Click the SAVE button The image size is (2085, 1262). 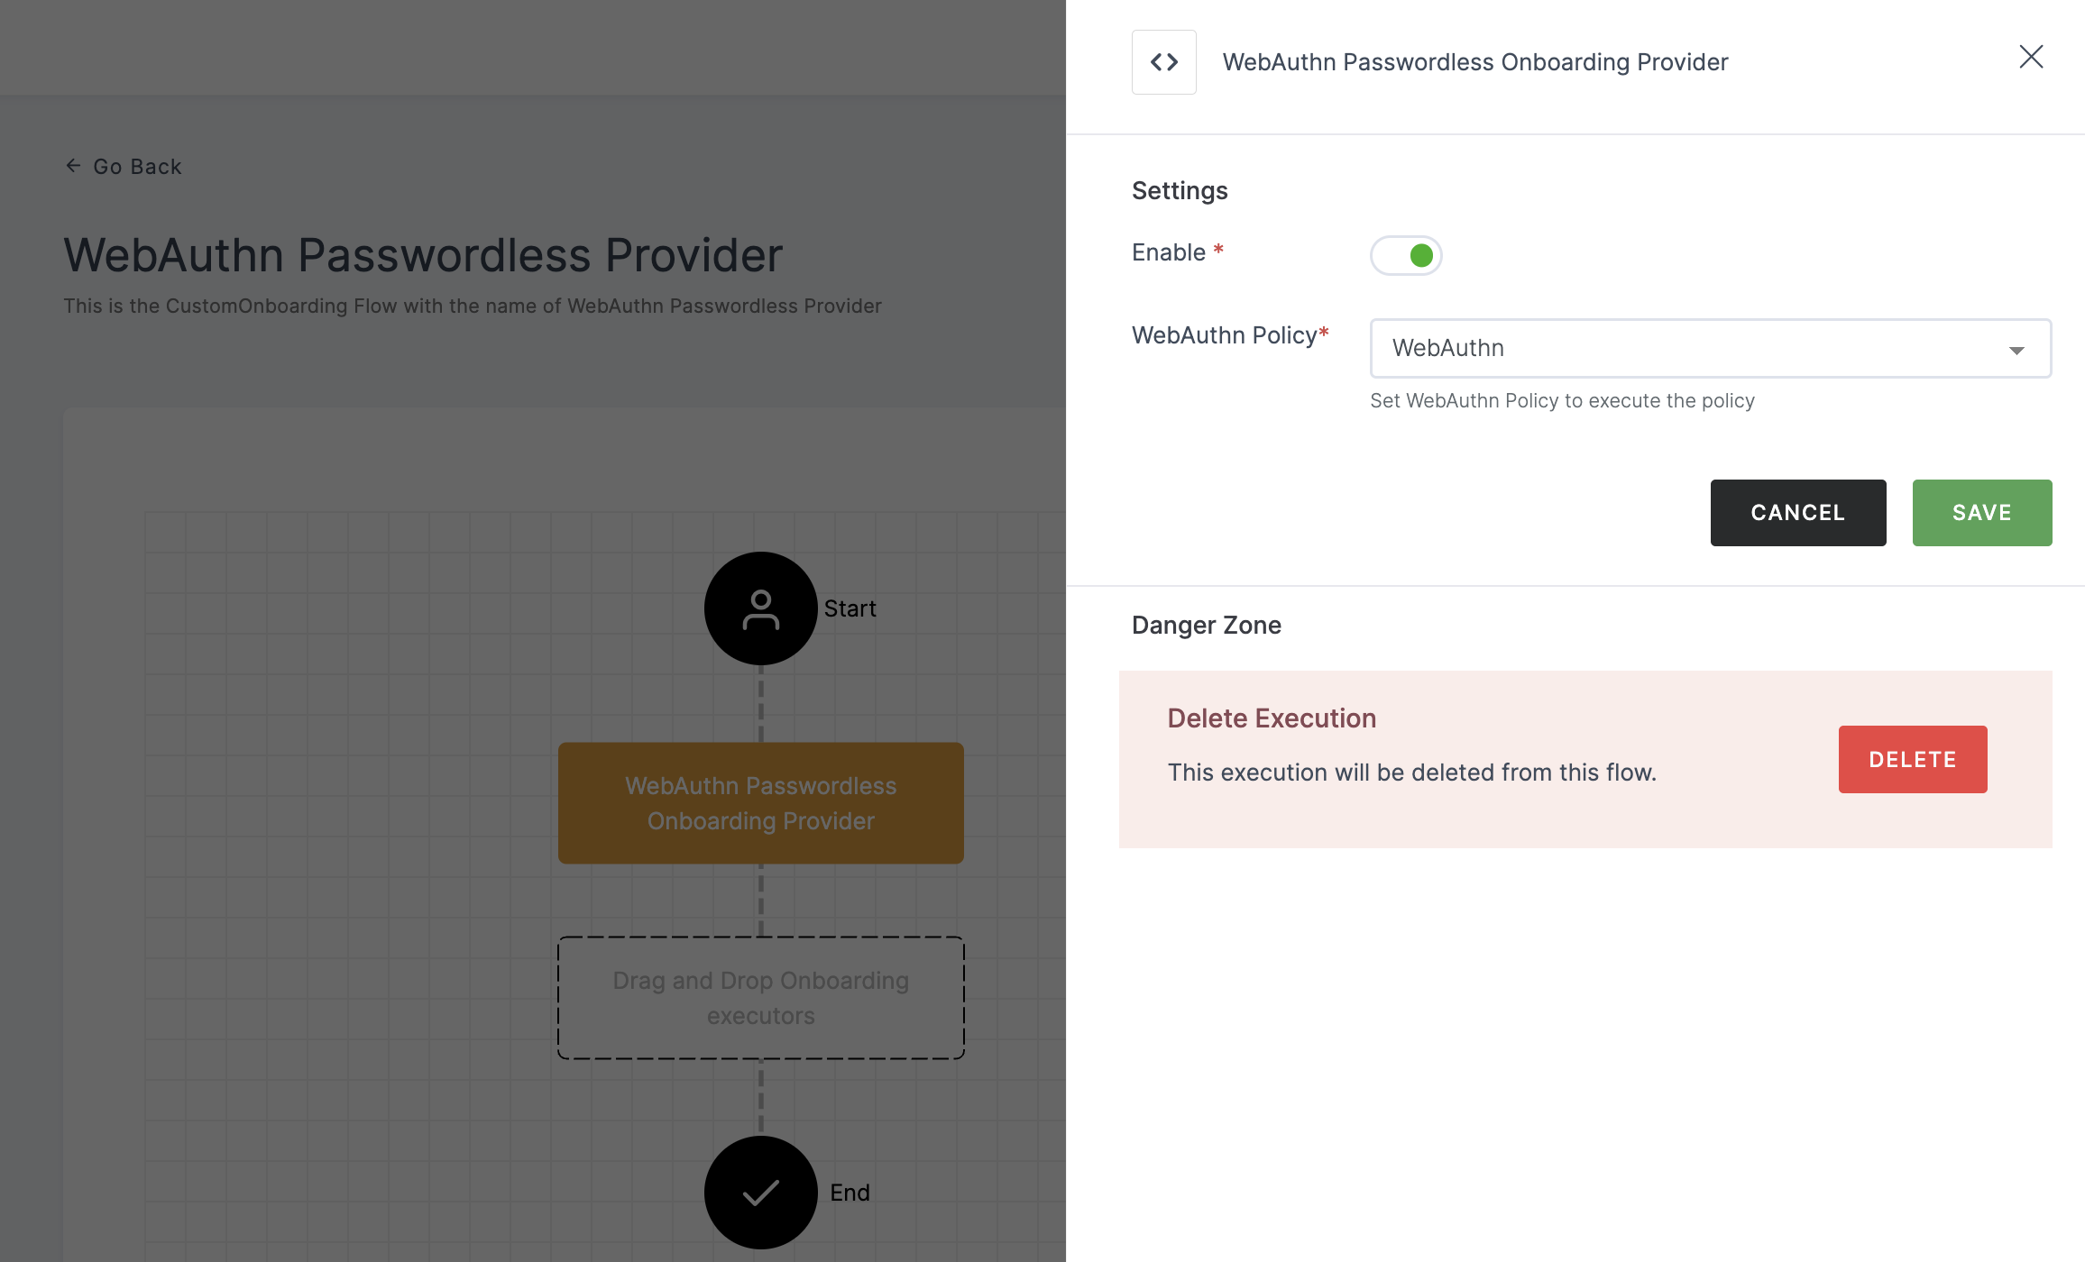click(x=1980, y=512)
